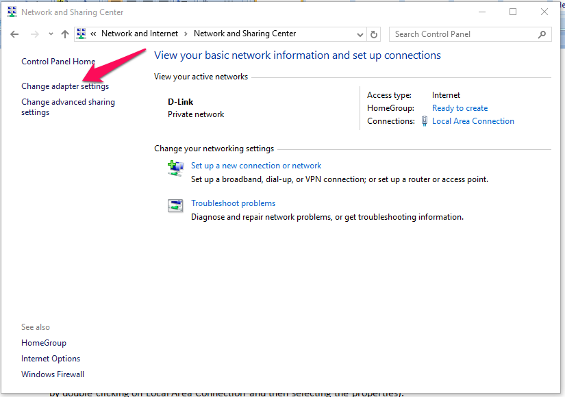Click the Control Panel icon in the address bar
The height and width of the screenshot is (397, 565).
(80, 34)
